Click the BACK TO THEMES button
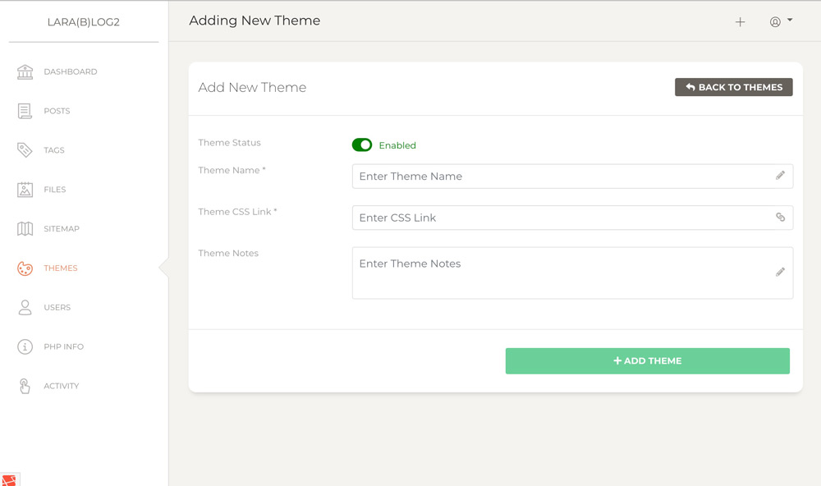Viewport: 821px width, 486px height. [733, 86]
